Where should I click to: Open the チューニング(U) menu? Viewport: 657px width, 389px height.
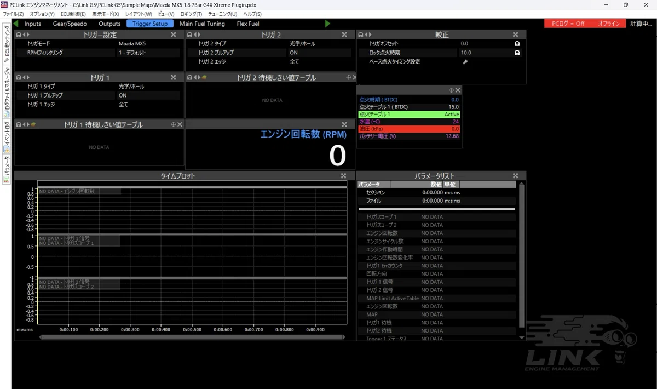(223, 14)
